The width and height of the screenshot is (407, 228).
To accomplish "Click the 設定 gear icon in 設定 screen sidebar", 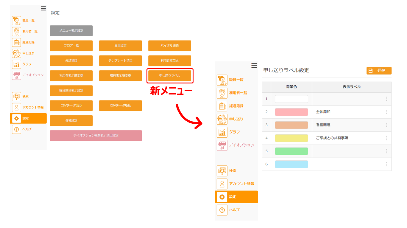I will [17, 118].
